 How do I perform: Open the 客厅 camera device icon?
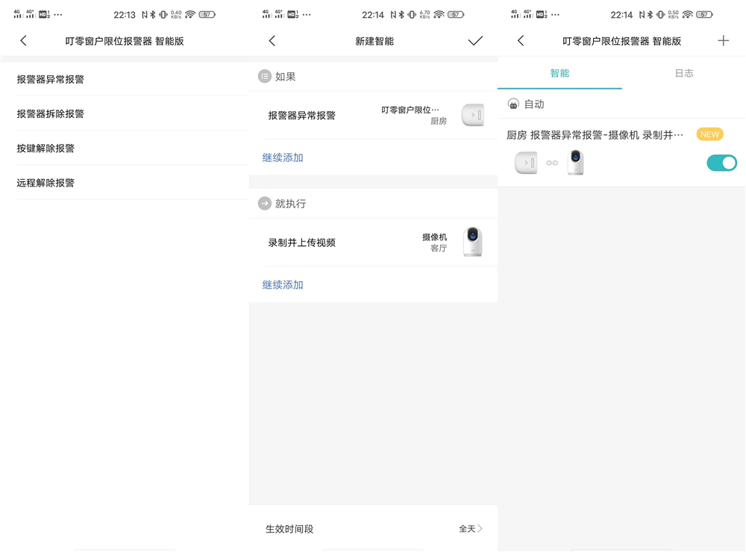[472, 241]
